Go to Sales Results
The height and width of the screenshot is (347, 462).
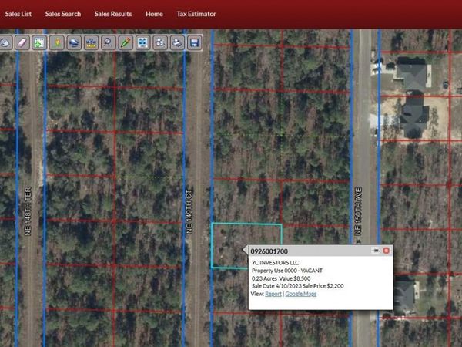tap(113, 14)
